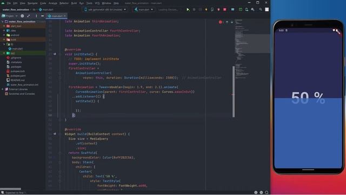Select .gitignore file in project tree

16,58
